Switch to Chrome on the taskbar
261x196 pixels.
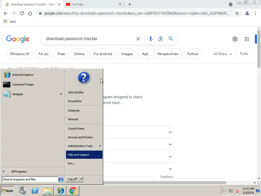click(73, 191)
